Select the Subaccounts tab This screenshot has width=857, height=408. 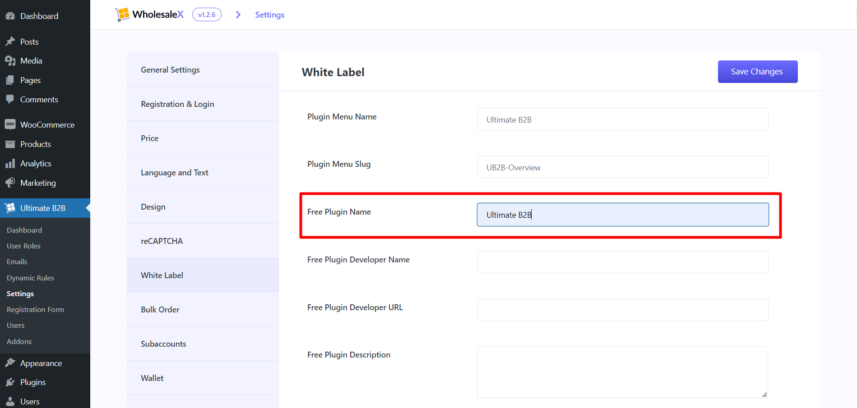click(x=203, y=344)
